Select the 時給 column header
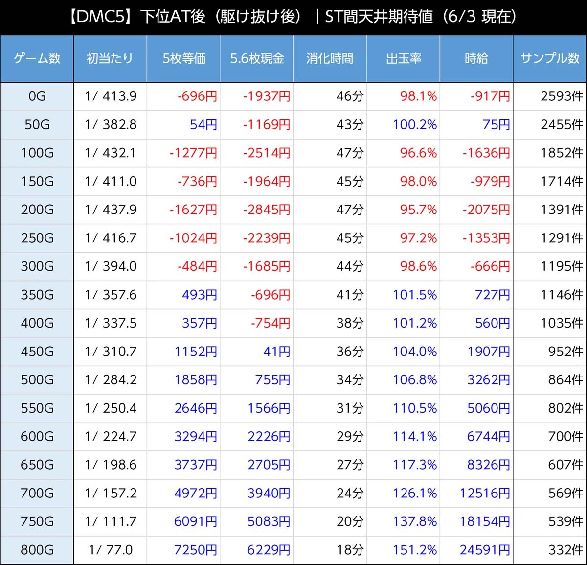 point(476,59)
